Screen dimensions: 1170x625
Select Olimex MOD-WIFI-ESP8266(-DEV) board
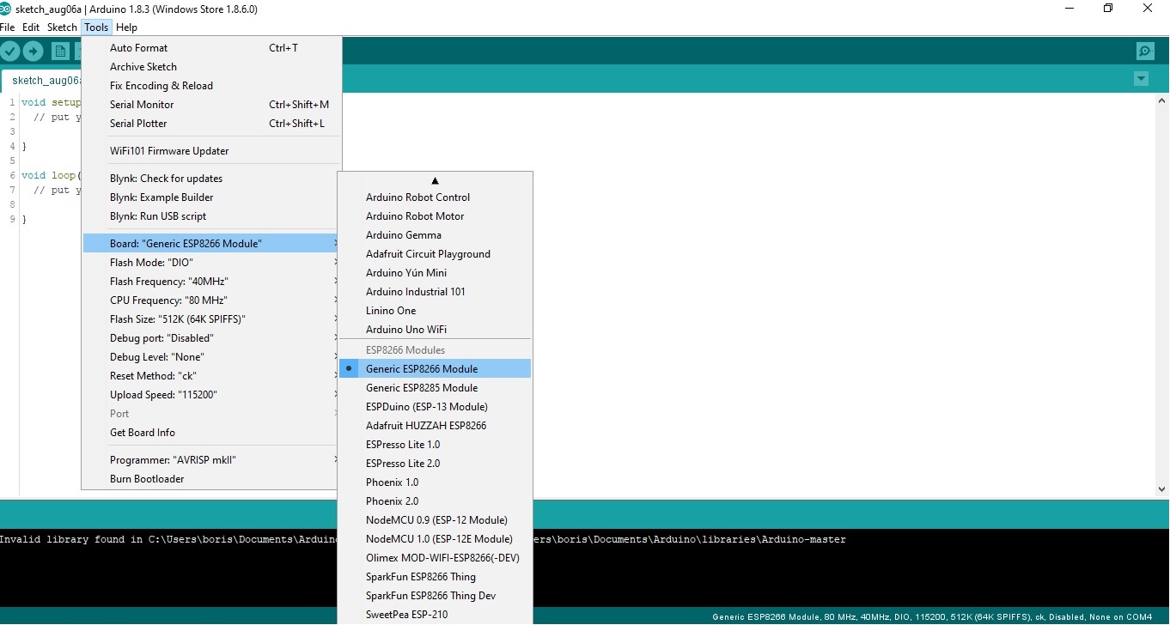435,558
